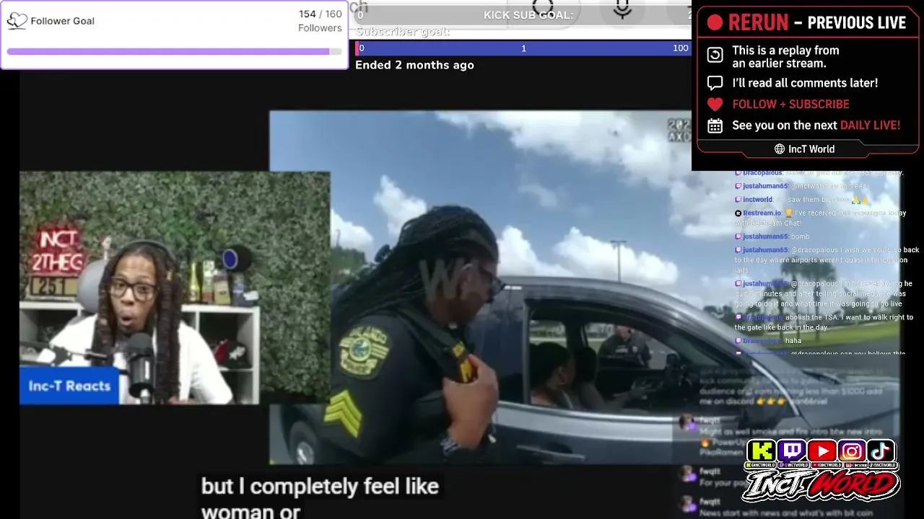Screen dimensions: 924x519
Task: Click the 'RERUN' red heading text
Action: (x=758, y=22)
